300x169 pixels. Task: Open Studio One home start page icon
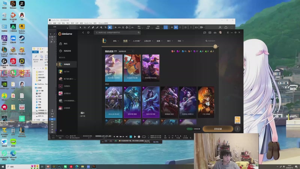226,27
